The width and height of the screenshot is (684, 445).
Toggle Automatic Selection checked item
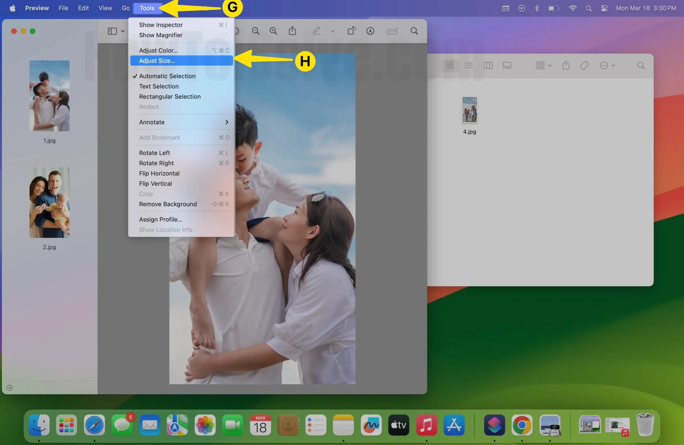(x=181, y=76)
